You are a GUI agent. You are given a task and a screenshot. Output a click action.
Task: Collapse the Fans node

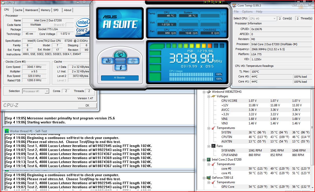click(209, 146)
